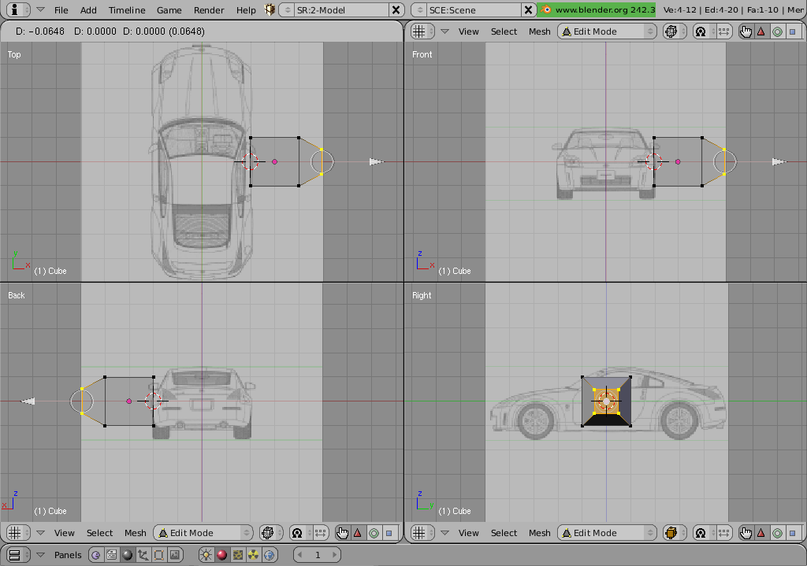This screenshot has height=566, width=807.
Task: Click the SR:2-Model screen name field
Action: click(340, 9)
